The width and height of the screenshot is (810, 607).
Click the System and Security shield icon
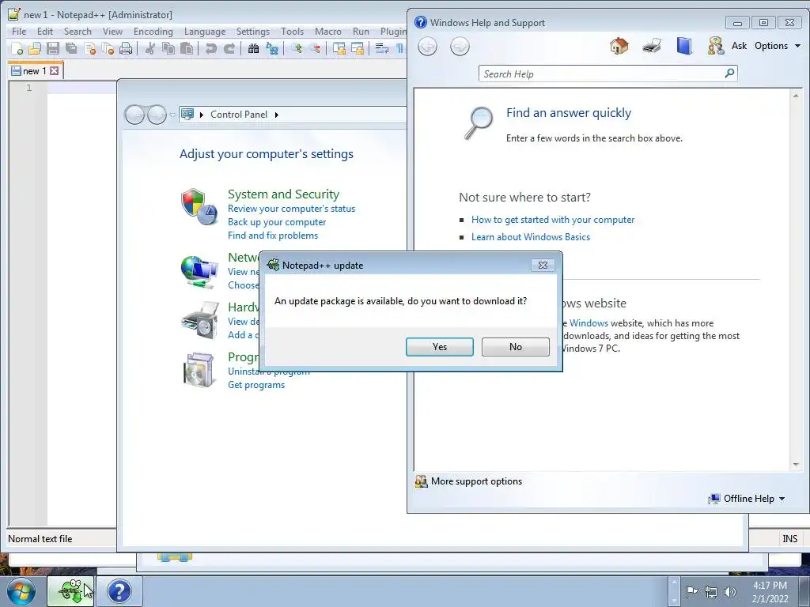199,206
